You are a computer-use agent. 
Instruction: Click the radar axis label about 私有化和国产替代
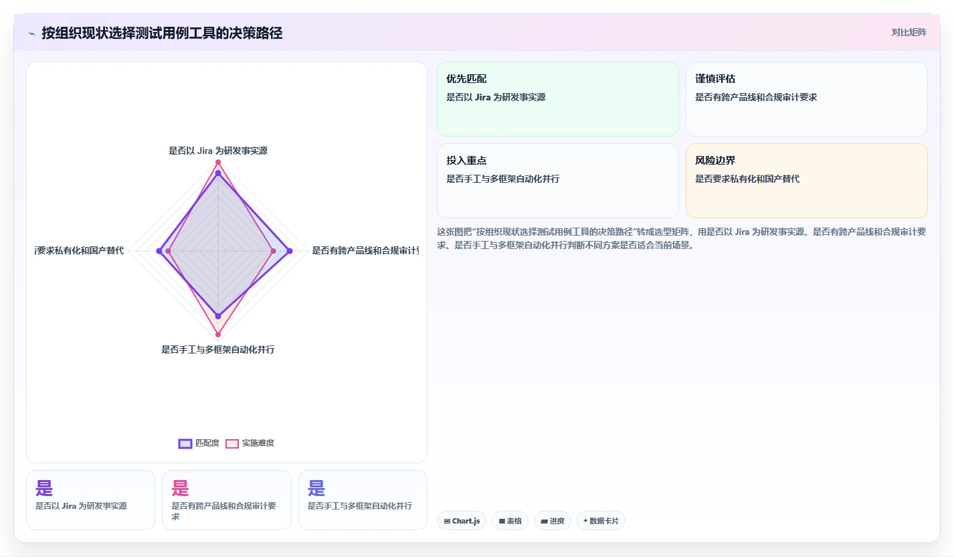(80, 251)
